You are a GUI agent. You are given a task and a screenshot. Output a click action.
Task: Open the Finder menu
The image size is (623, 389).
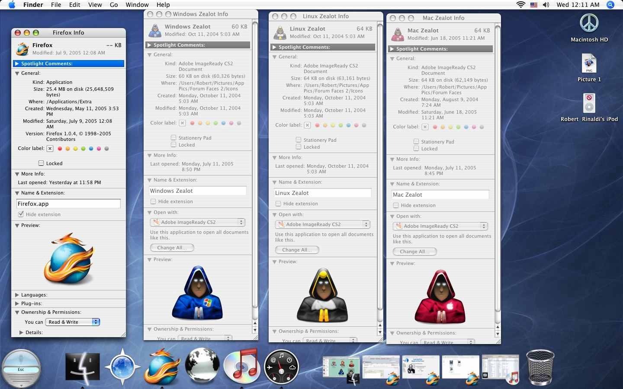point(33,5)
